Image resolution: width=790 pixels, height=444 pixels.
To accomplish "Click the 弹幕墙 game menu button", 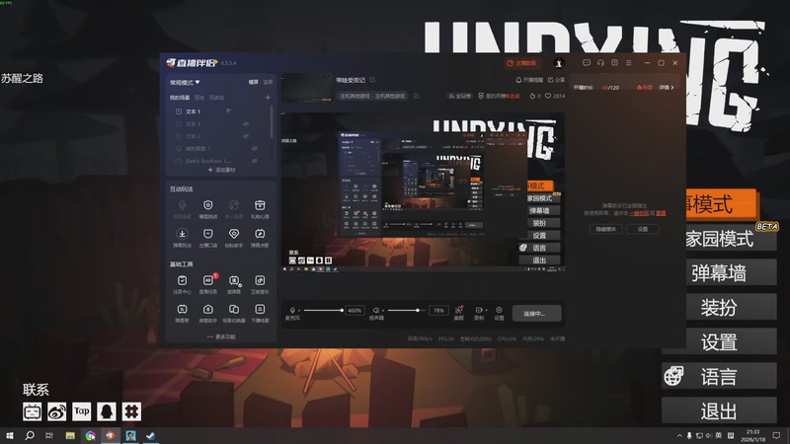I will click(731, 273).
